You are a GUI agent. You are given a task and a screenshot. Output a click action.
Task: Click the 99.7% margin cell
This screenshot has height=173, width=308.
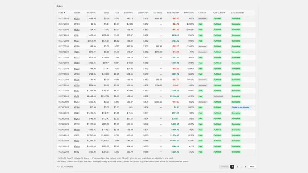click(191, 108)
